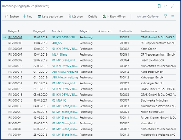Open the filter pane via the funnel icon

tap(165, 17)
